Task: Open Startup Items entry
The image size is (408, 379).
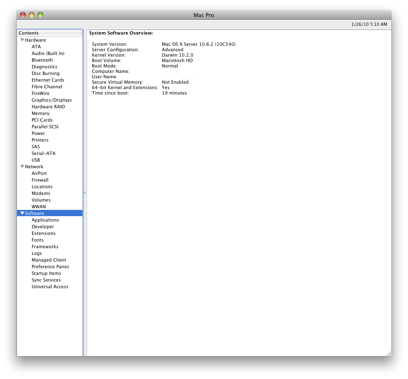Action: click(46, 273)
